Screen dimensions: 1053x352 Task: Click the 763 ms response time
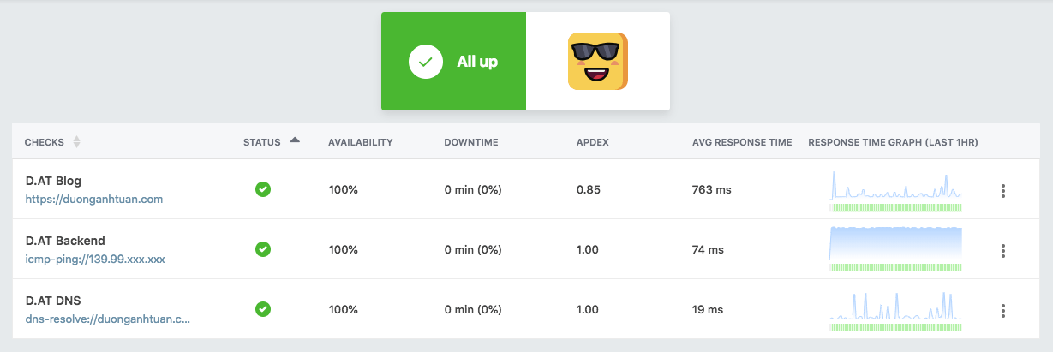pyautogui.click(x=712, y=190)
